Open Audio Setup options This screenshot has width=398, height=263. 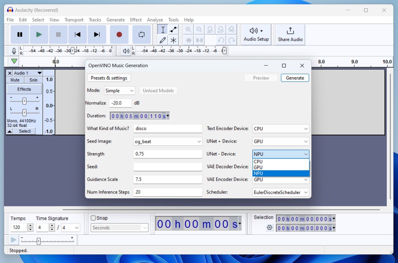click(256, 34)
